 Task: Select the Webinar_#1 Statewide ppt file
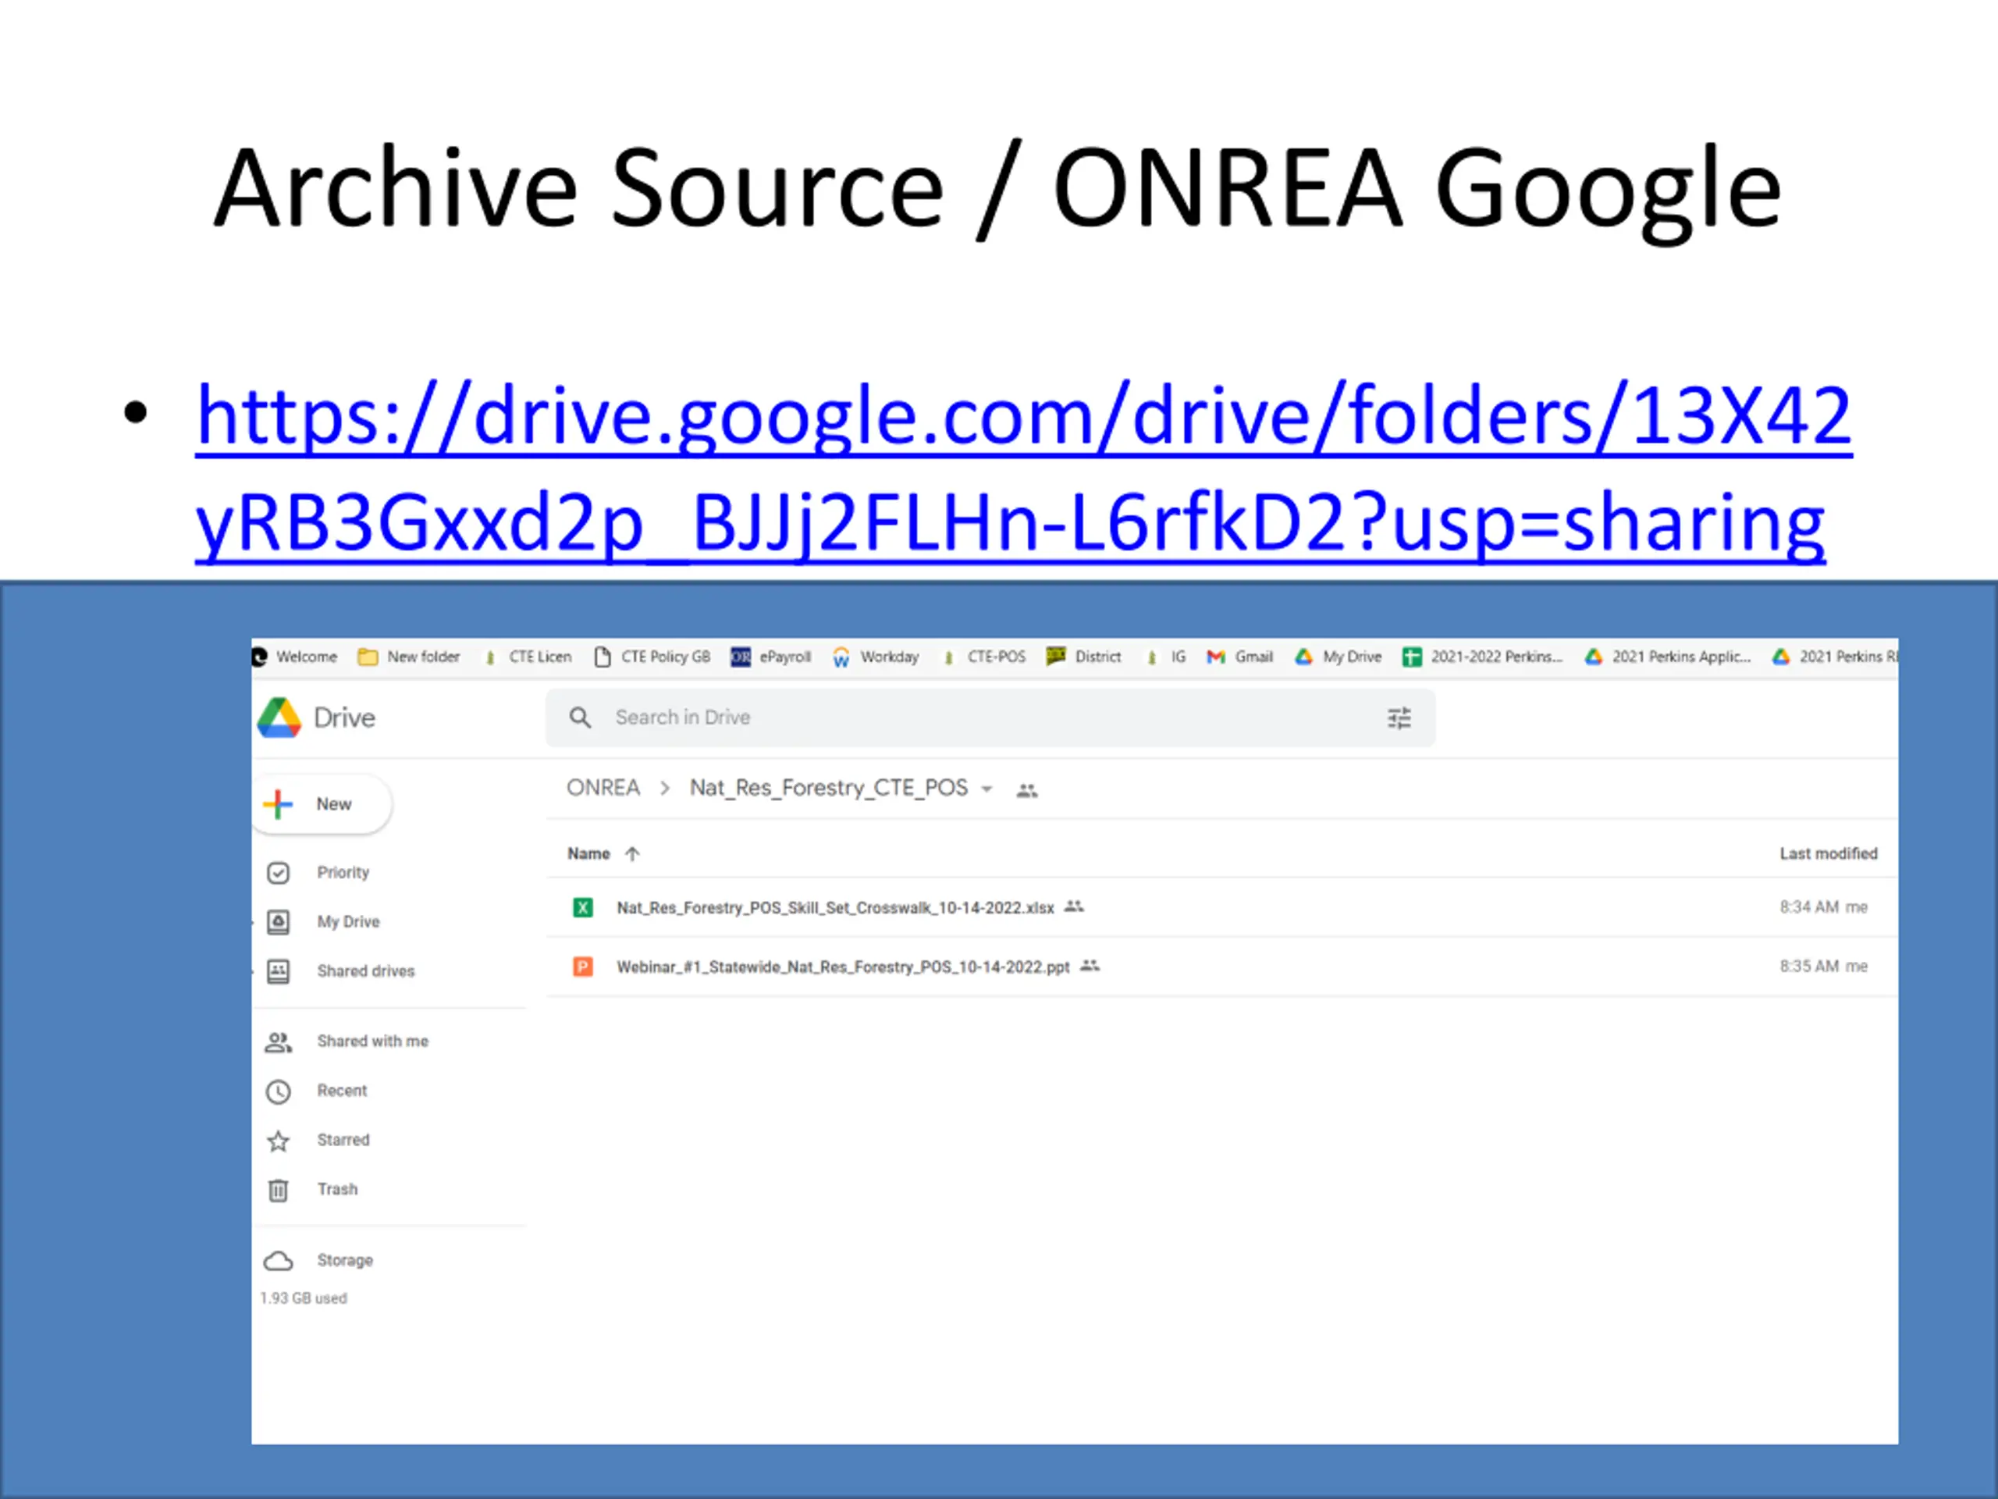[x=842, y=967]
